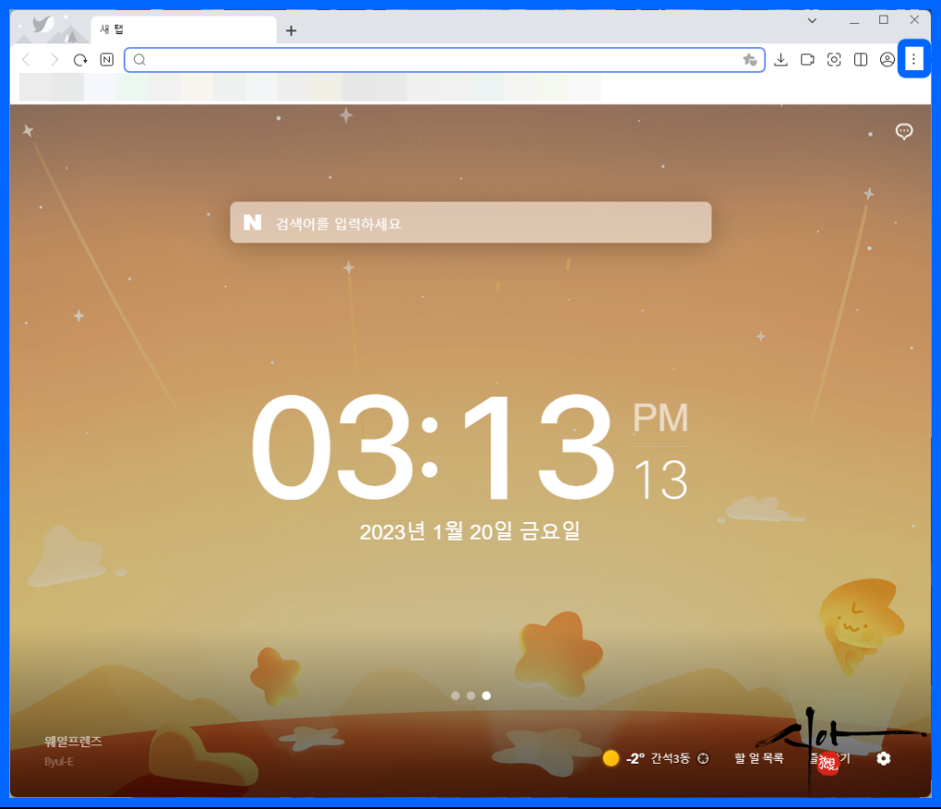
Task: Click the yellow sun weather icon
Action: [x=611, y=758]
